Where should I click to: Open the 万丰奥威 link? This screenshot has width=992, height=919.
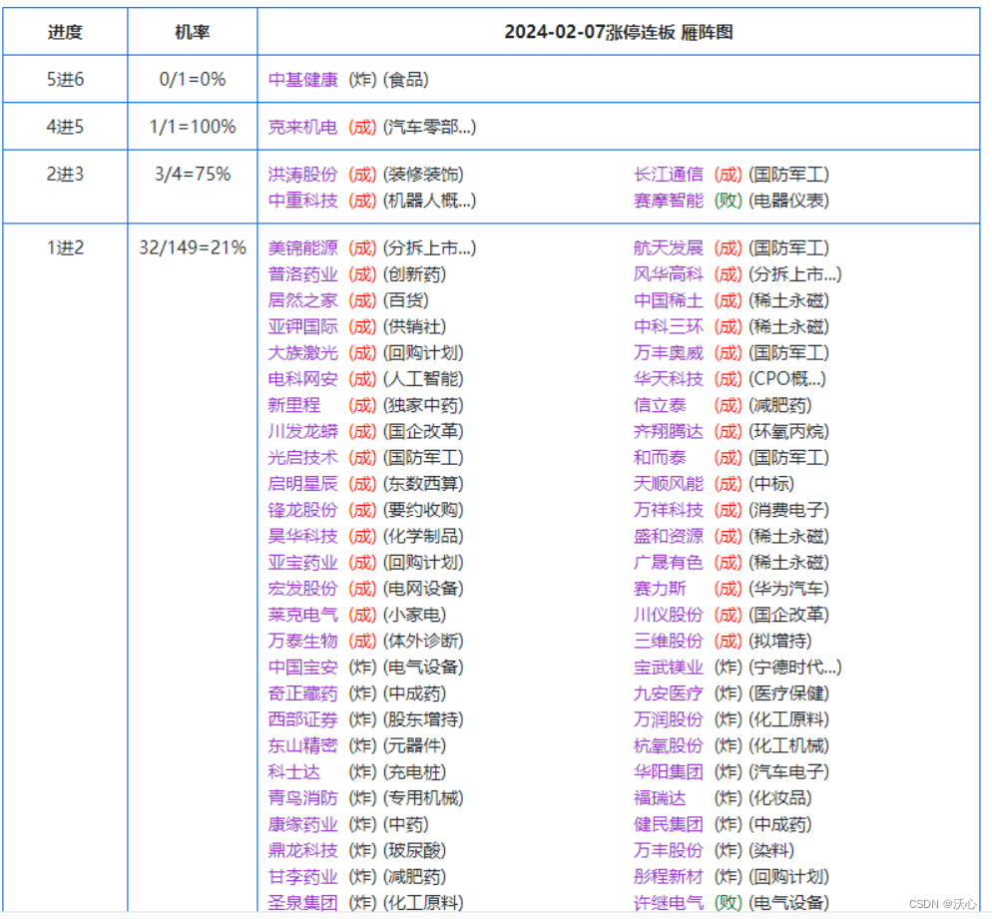[669, 353]
